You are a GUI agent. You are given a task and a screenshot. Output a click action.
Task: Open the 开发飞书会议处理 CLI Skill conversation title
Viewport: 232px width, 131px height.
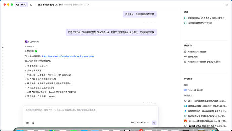pos(50,5)
